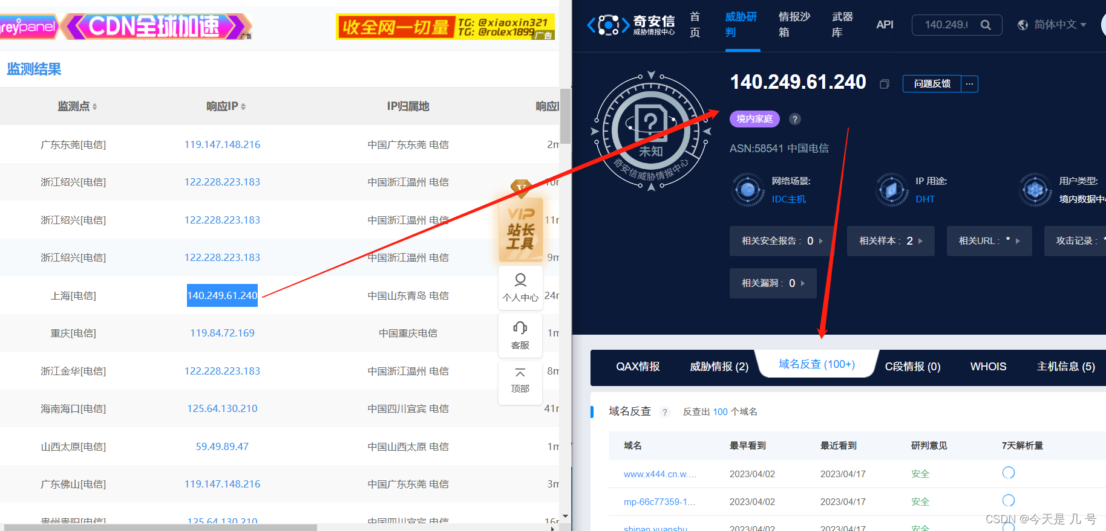Click IP search input field
The width and height of the screenshot is (1106, 531).
(946, 25)
